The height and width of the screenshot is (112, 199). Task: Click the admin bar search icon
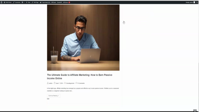197,2
